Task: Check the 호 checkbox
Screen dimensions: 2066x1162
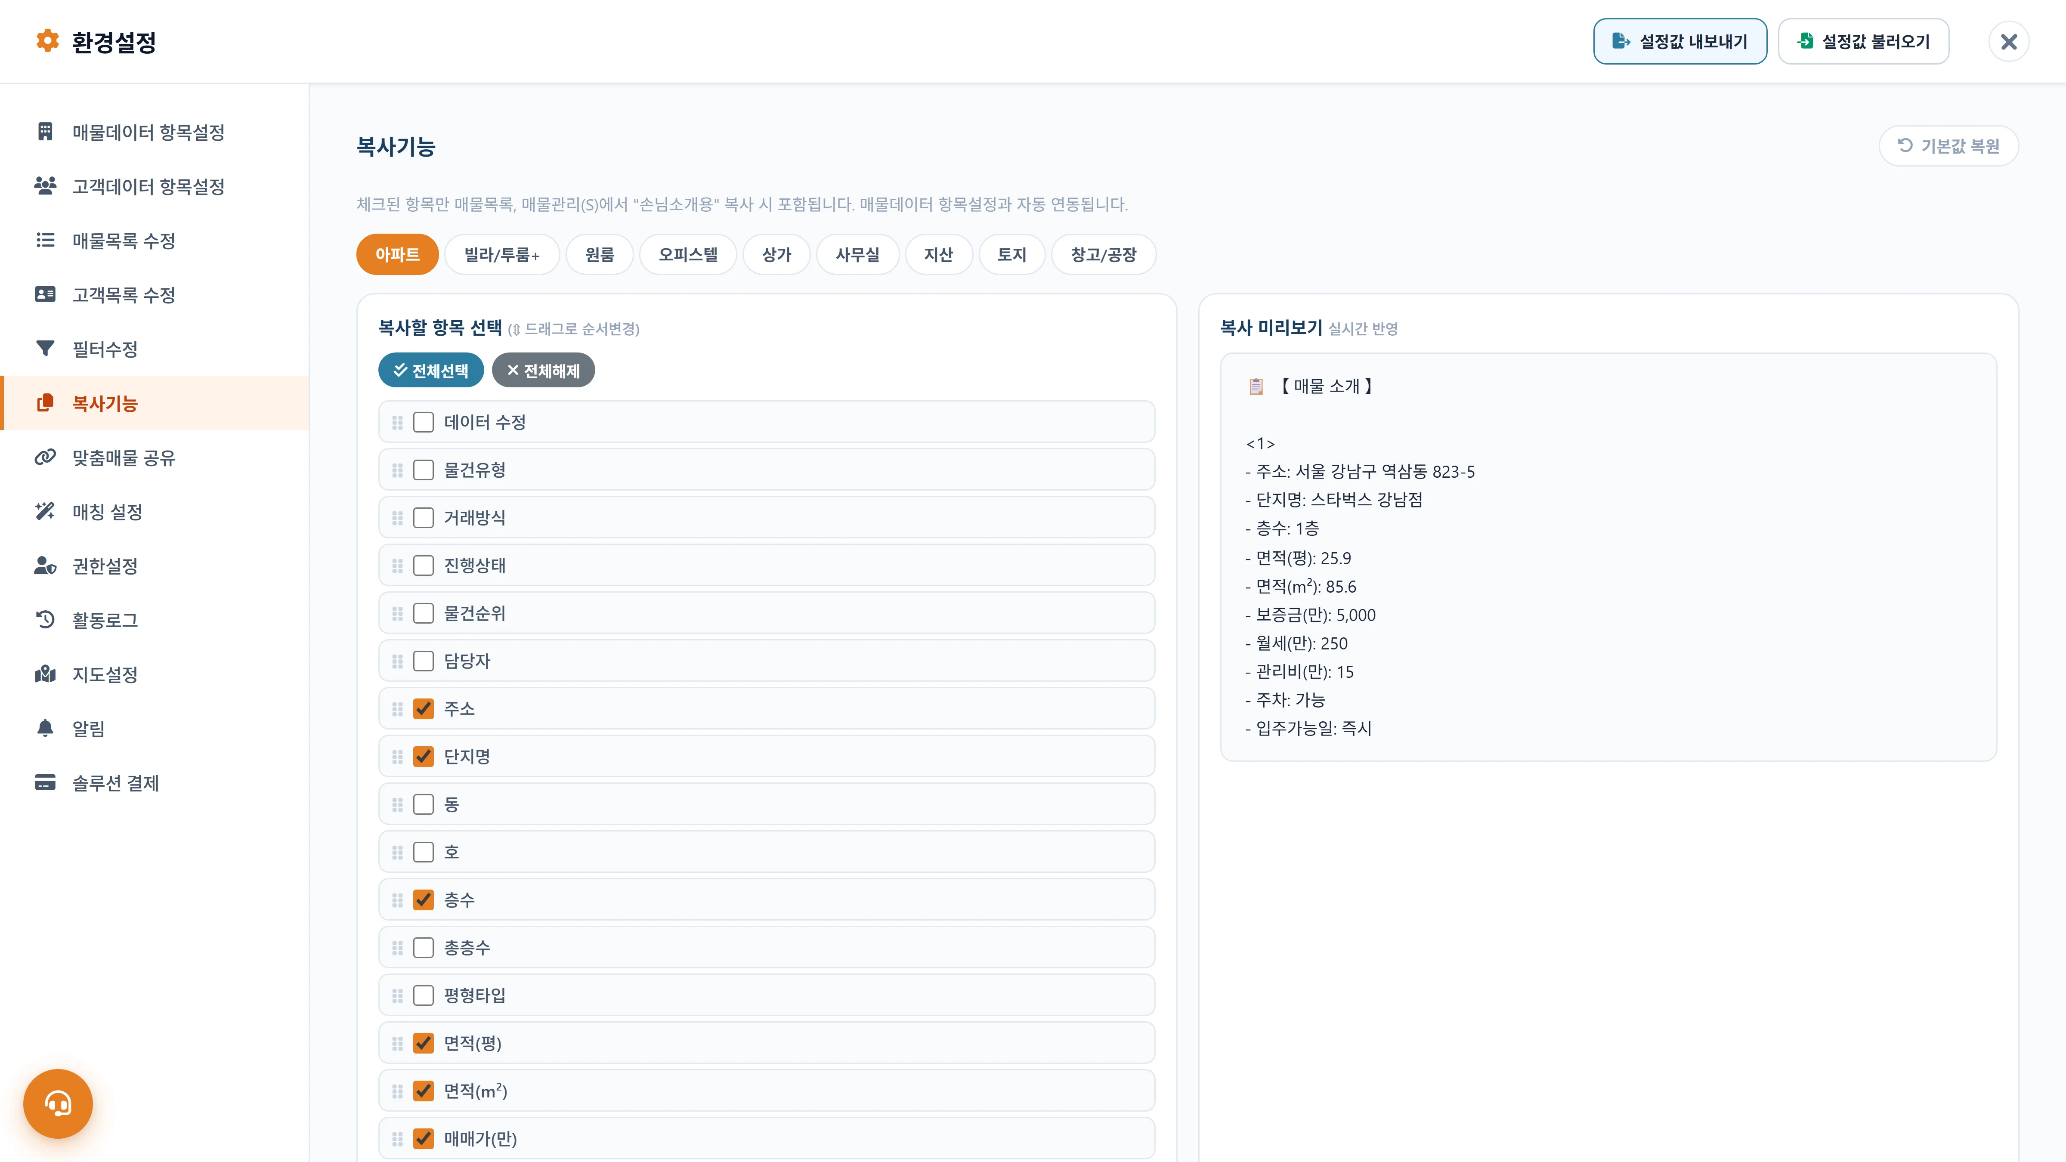Action: [424, 852]
